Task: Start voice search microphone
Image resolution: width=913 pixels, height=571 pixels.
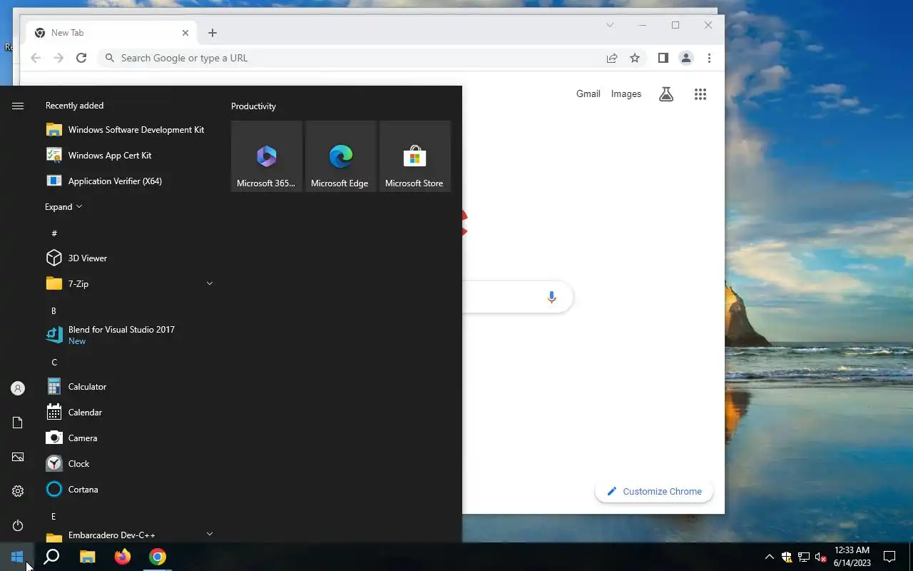Action: [551, 297]
